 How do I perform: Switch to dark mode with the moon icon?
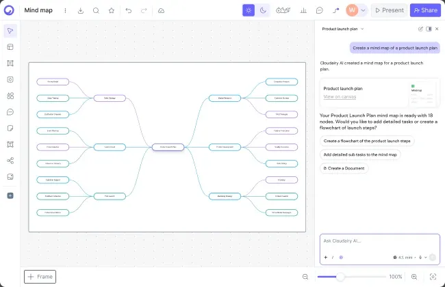click(263, 10)
